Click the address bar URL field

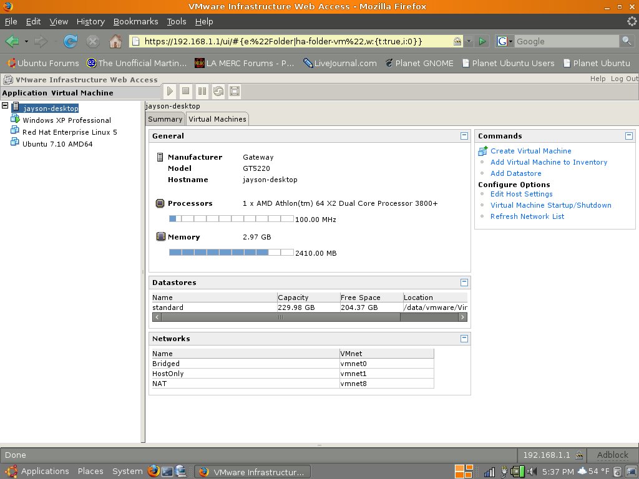(x=296, y=41)
